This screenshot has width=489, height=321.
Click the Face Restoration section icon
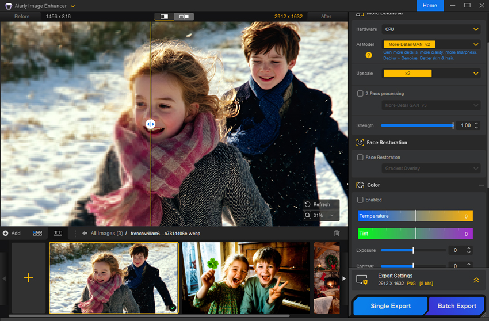click(x=360, y=143)
